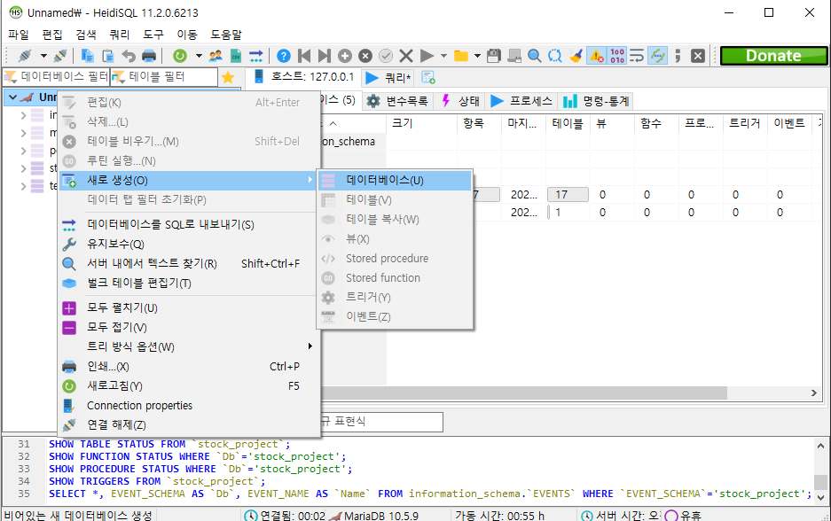Click the binary 100/010 icon

617,56
